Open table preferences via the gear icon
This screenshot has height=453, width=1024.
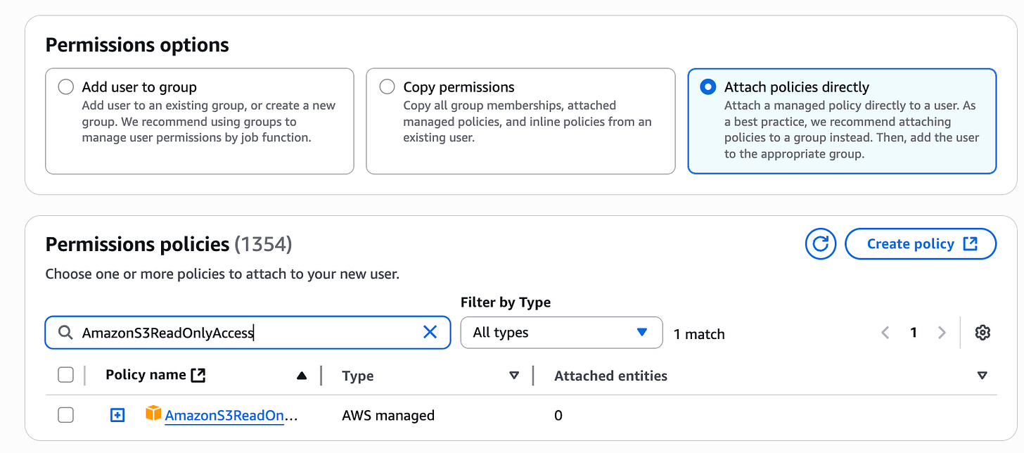coord(983,332)
